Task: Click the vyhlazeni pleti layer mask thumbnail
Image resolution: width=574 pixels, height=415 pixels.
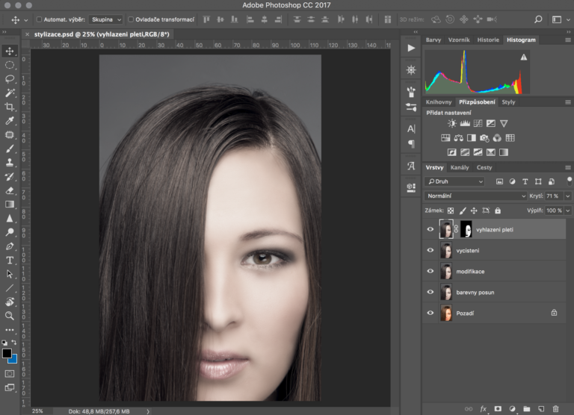Action: tap(466, 229)
